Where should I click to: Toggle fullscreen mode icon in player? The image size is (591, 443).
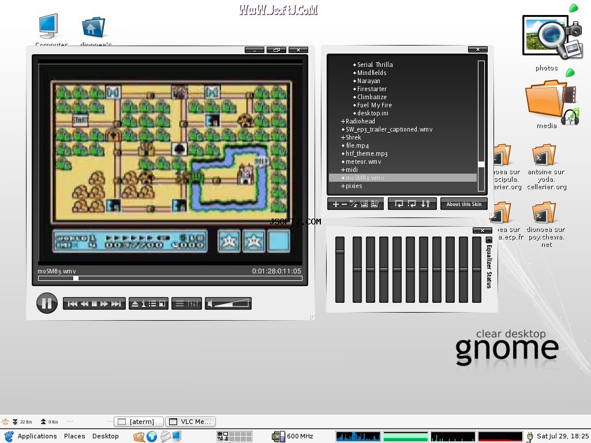click(162, 303)
